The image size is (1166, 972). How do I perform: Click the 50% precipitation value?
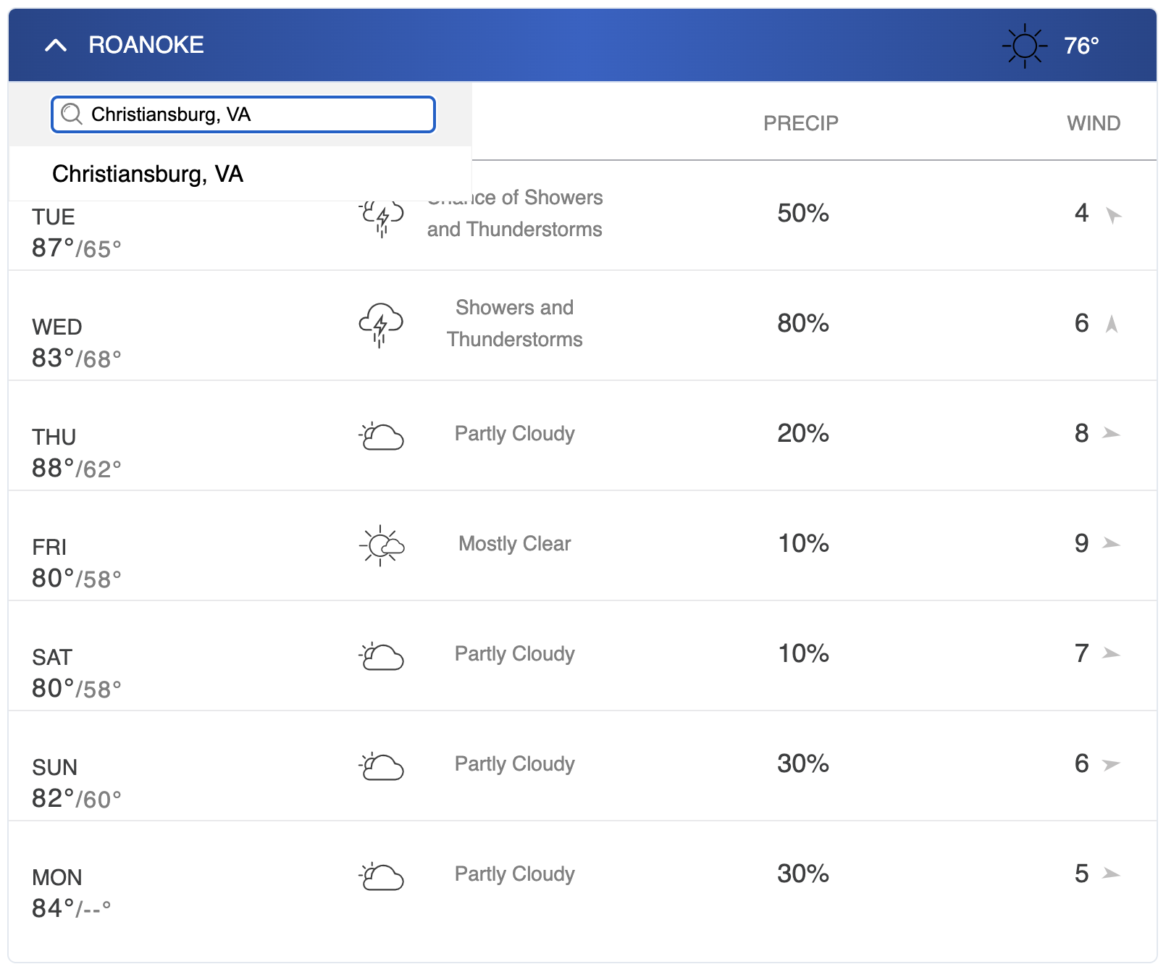pyautogui.click(x=802, y=213)
